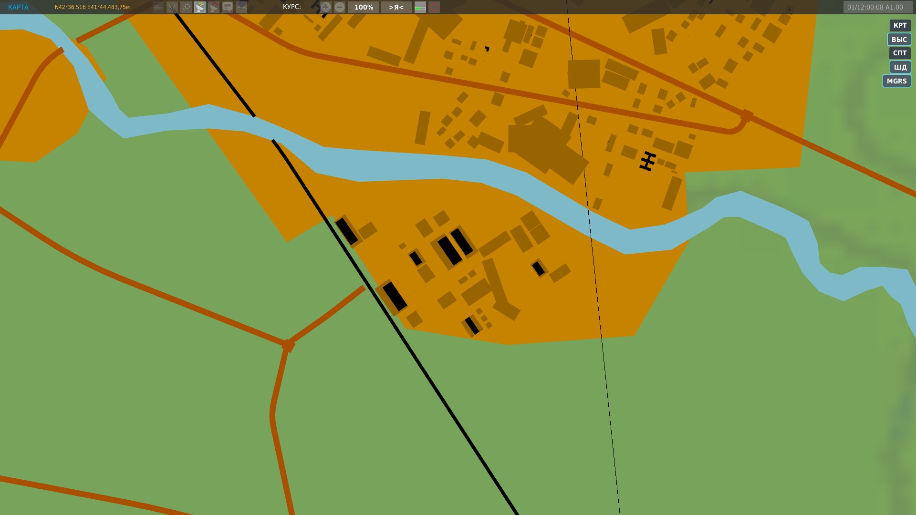
Task: Click the КАРТА map title label
Action: [x=18, y=7]
